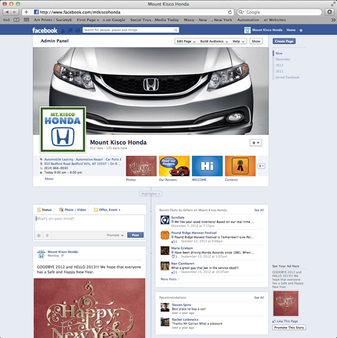This screenshot has width=337, height=338.
Task: Open Facebook friend requests icon
Action: pos(63,31)
